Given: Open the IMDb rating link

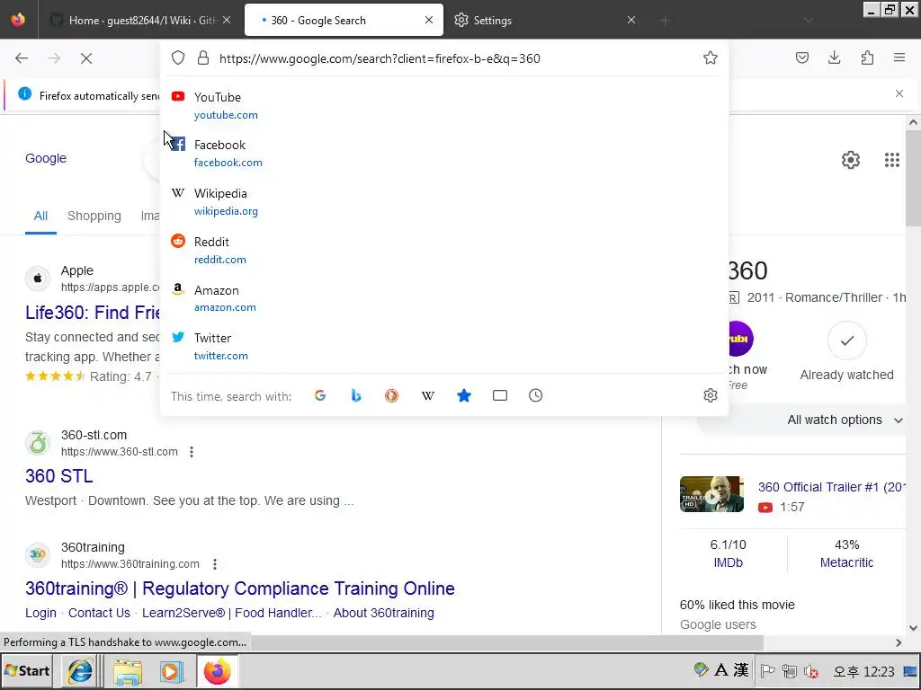Looking at the screenshot, I should [x=728, y=562].
